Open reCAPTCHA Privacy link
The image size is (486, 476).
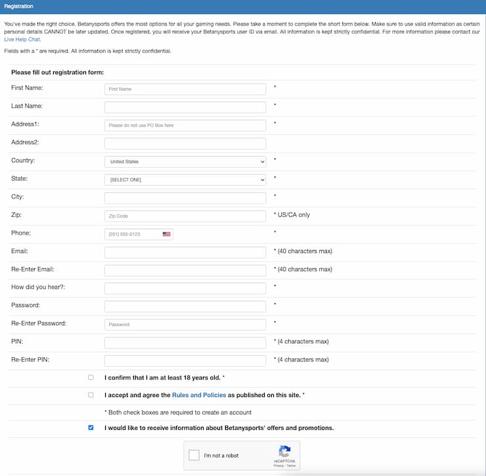tap(278, 465)
